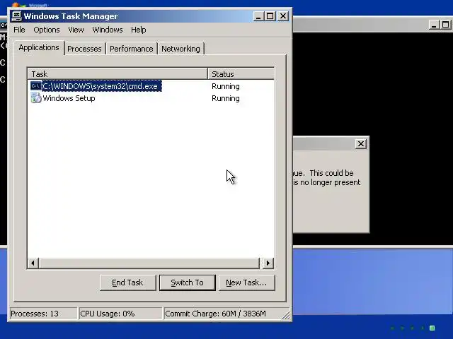Switch to the Applications tab
Screen dimensions: 453x339
(x=39, y=47)
